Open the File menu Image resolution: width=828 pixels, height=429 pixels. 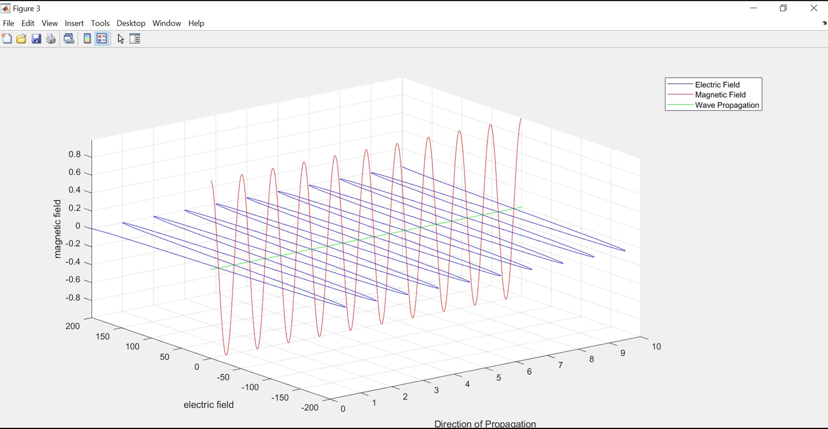pyautogui.click(x=8, y=23)
